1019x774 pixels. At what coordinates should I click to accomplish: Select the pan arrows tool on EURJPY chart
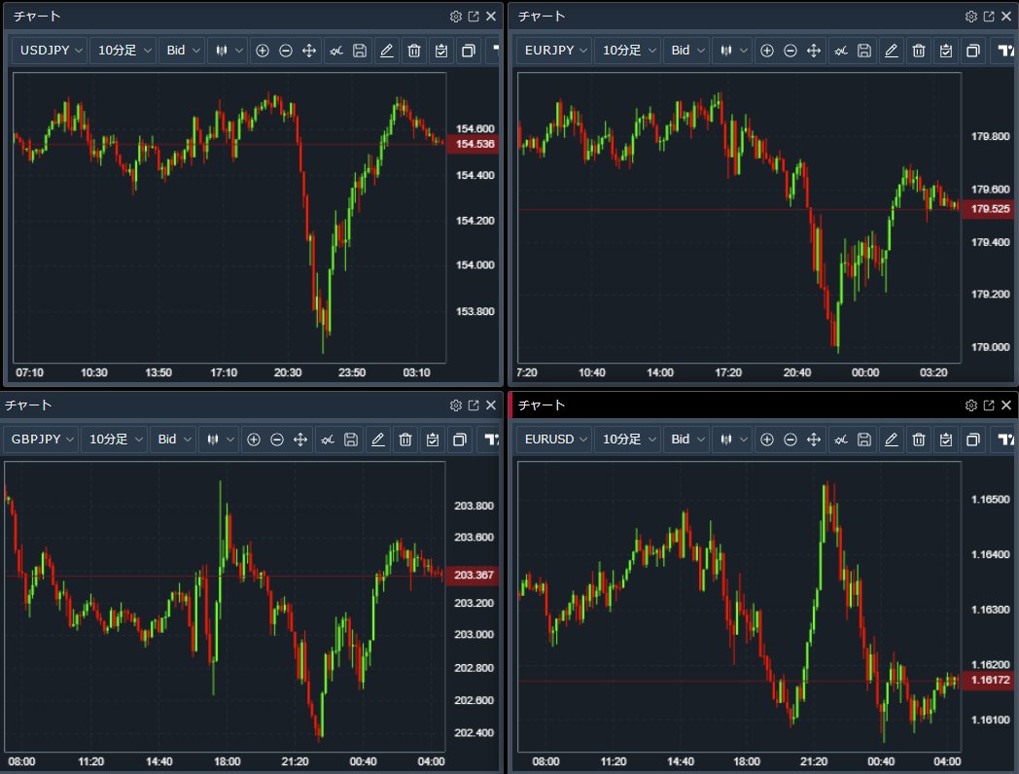click(814, 50)
